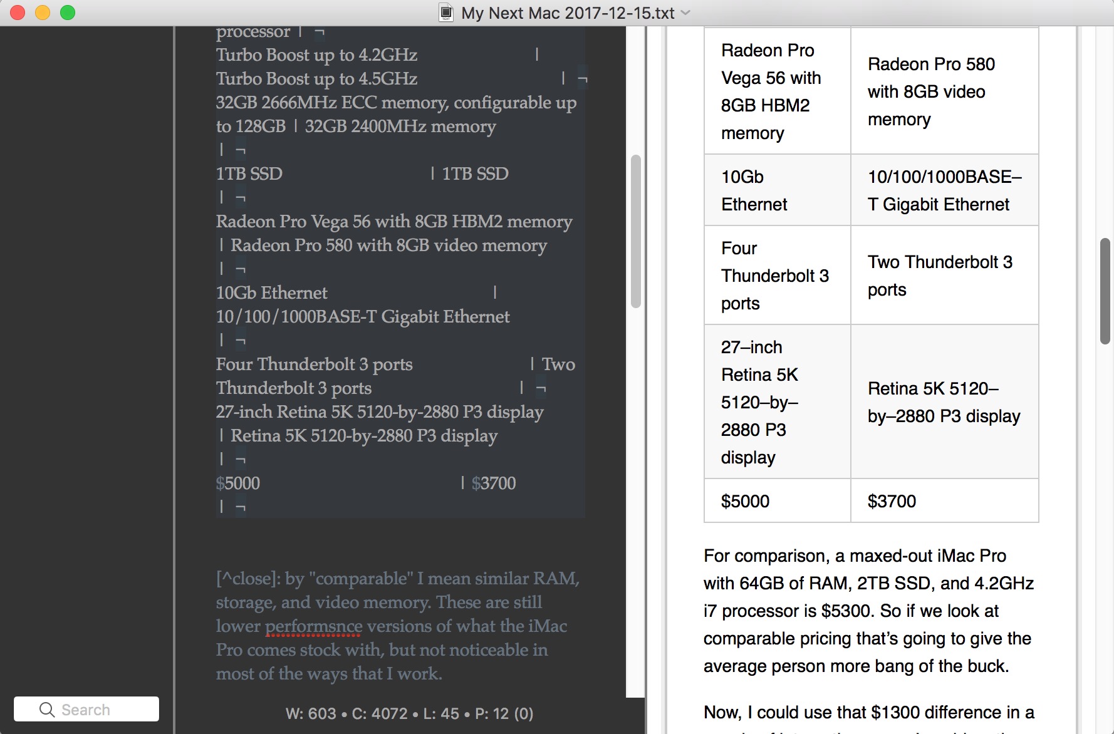Click "10/100/1000BASE–T Gigabit Ethernet" preview cell
This screenshot has width=1114, height=734.
tap(945, 190)
